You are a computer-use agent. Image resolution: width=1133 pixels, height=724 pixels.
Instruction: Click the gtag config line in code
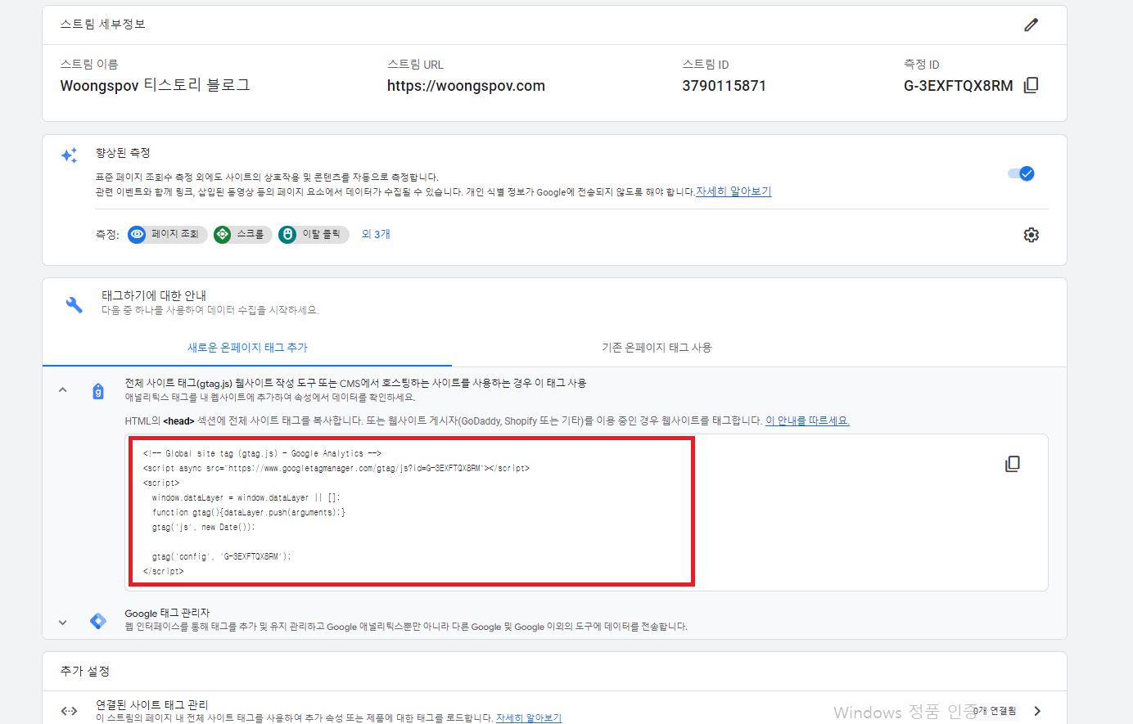[x=221, y=556]
